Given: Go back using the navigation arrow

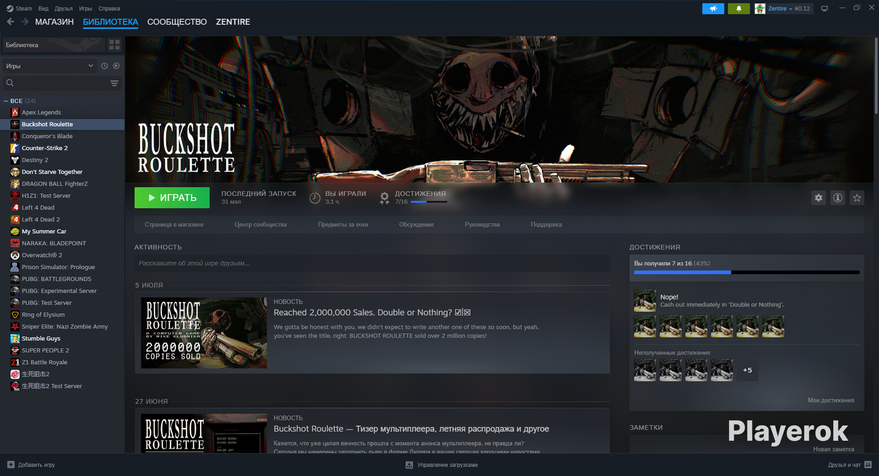Looking at the screenshot, I should tap(10, 22).
